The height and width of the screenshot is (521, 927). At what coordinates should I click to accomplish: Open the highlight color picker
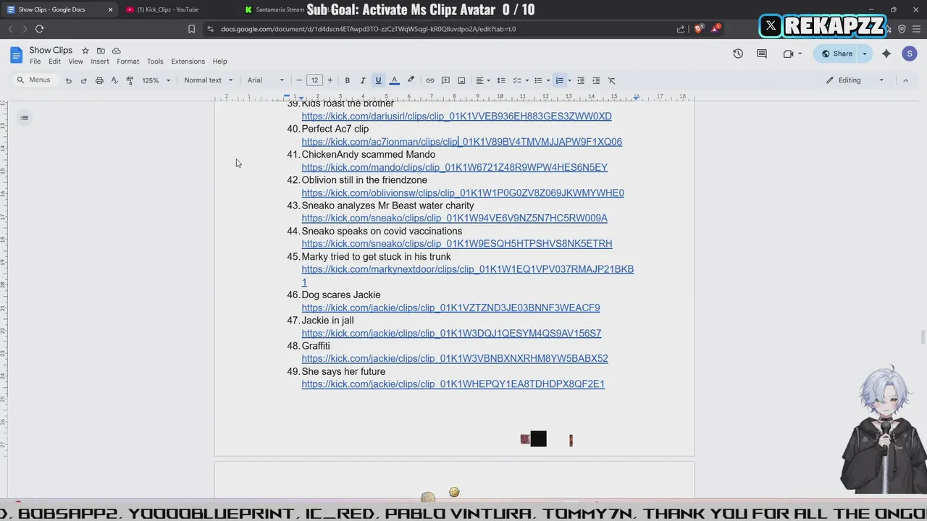click(x=411, y=80)
